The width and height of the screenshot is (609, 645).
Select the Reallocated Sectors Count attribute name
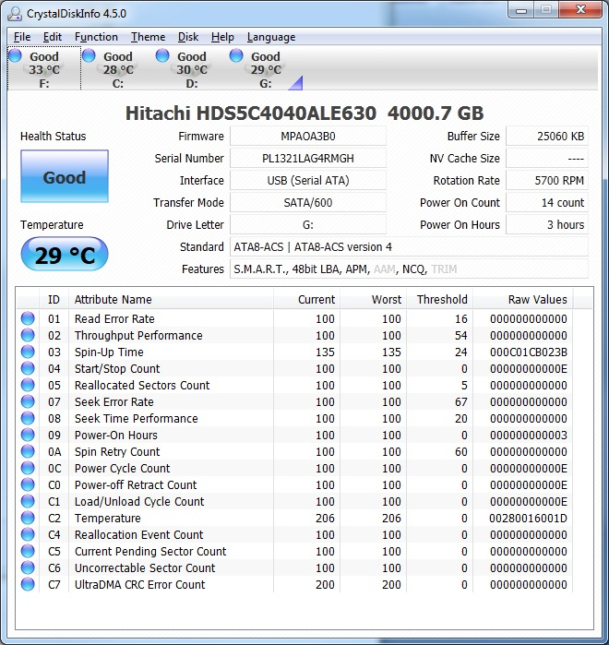click(142, 385)
